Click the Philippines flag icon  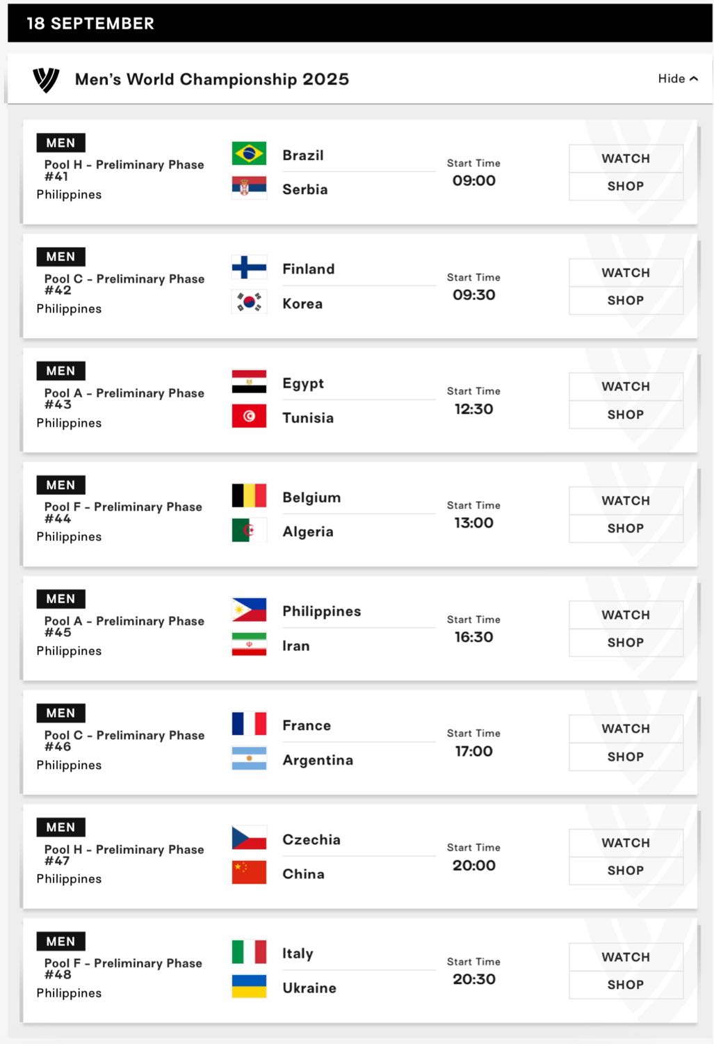[249, 610]
